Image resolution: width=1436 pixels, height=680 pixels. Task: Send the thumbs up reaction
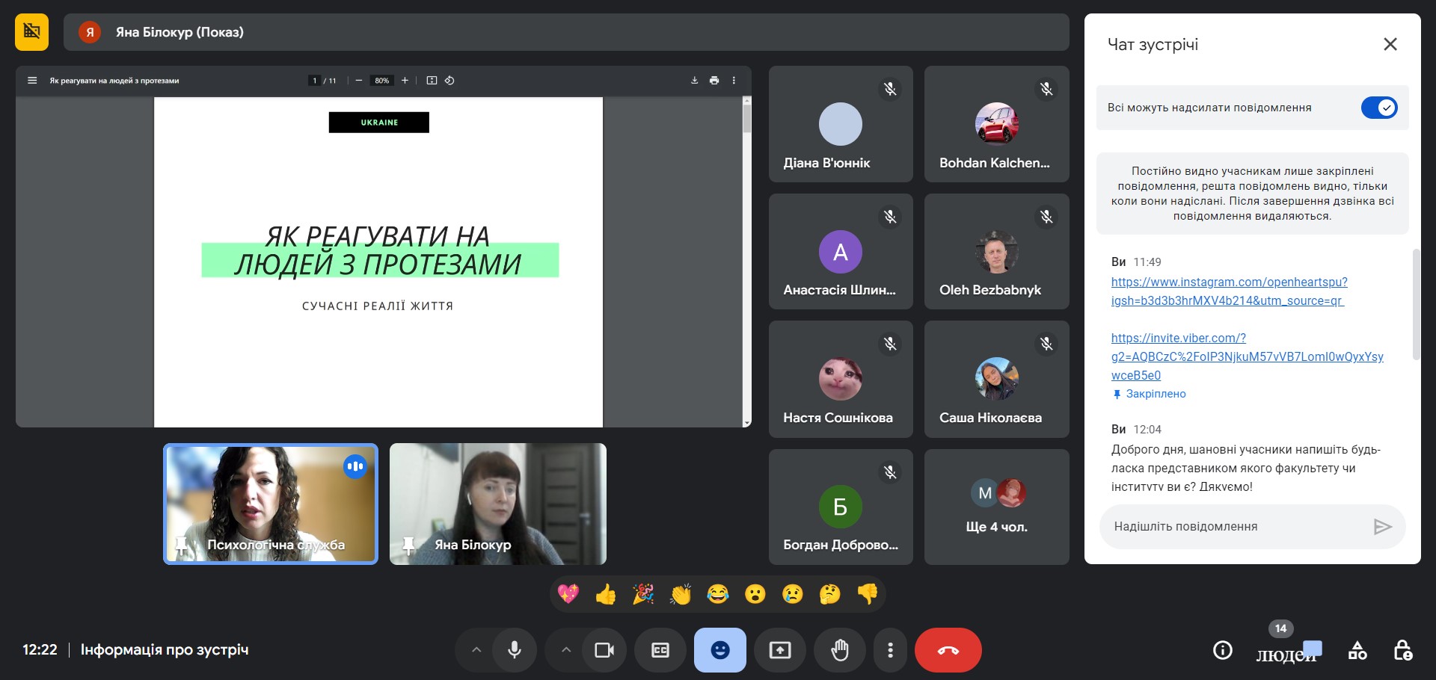[x=606, y=594]
